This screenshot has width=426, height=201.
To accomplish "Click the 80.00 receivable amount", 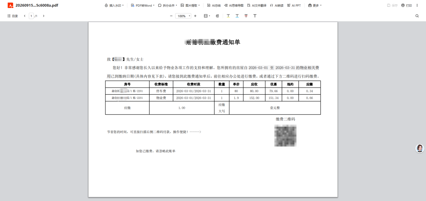I will (x=254, y=91).
